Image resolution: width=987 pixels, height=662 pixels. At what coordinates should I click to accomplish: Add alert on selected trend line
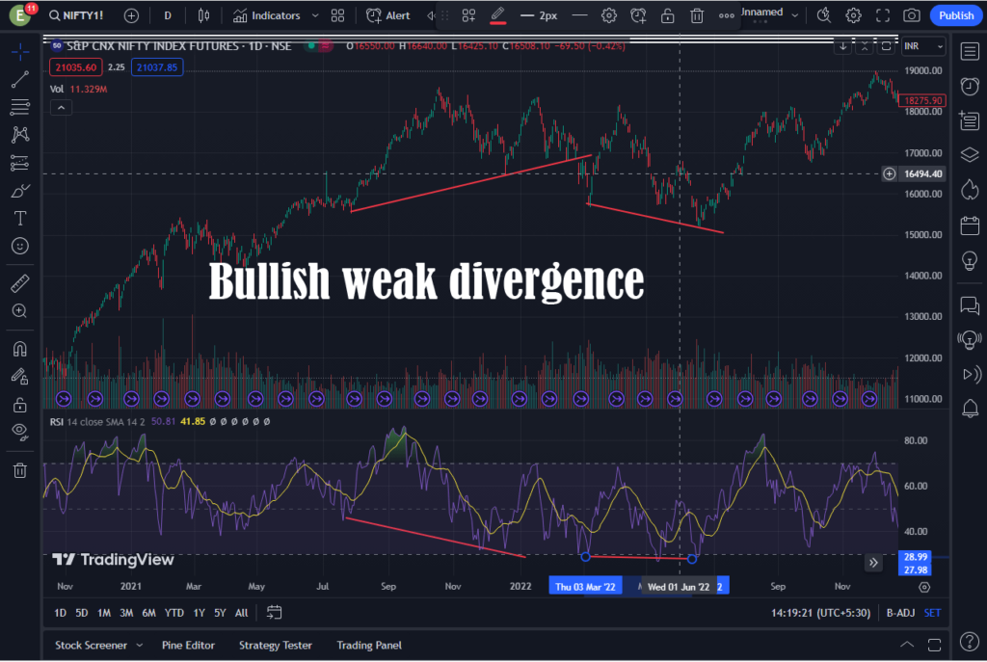pyautogui.click(x=638, y=15)
